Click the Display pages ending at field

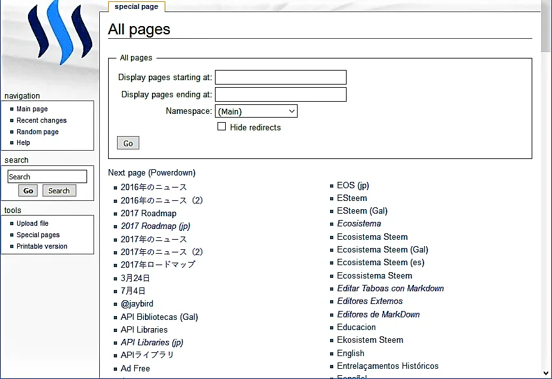point(280,94)
